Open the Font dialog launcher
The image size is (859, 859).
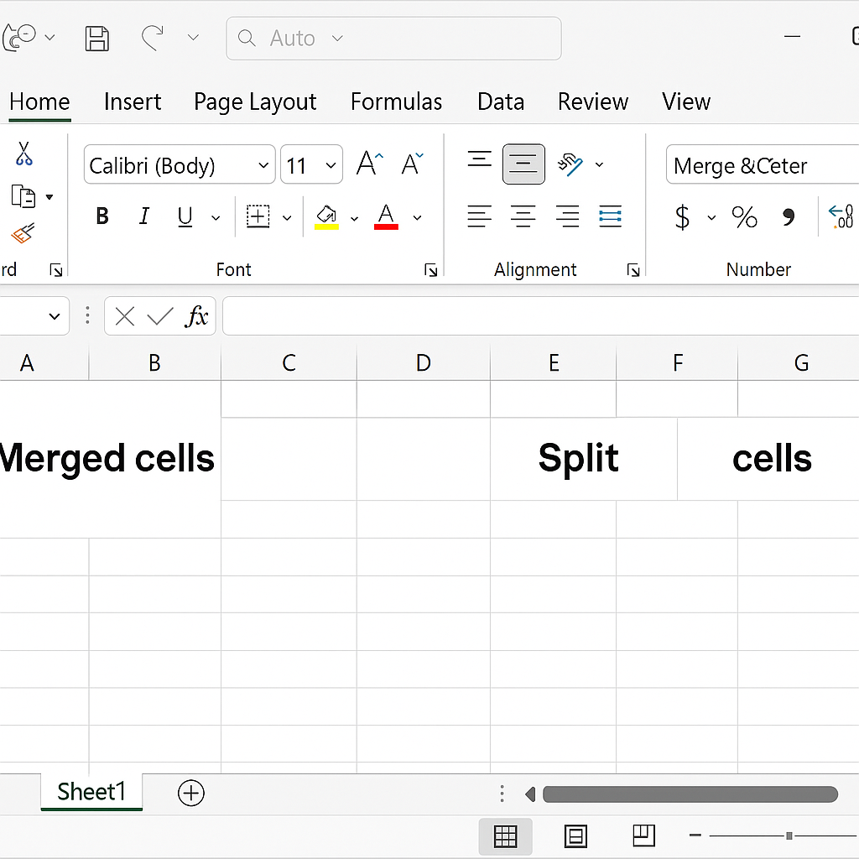click(x=430, y=269)
